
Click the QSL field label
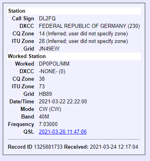coord(29,132)
